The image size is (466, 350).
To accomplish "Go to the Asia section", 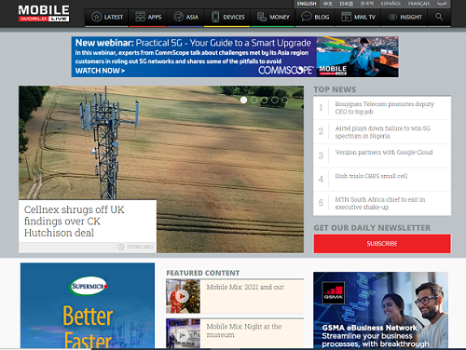I will point(185,17).
